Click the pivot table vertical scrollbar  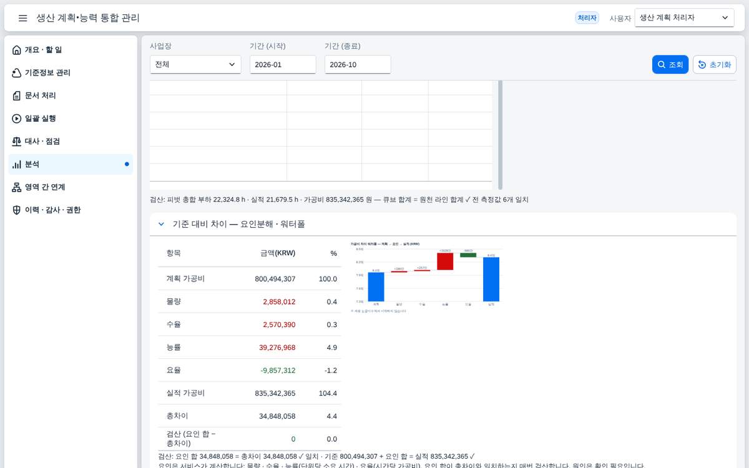tap(500, 135)
